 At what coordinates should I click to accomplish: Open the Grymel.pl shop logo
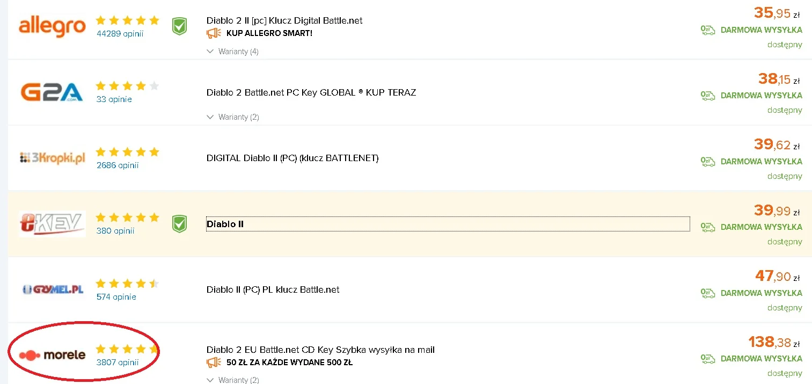click(x=52, y=289)
